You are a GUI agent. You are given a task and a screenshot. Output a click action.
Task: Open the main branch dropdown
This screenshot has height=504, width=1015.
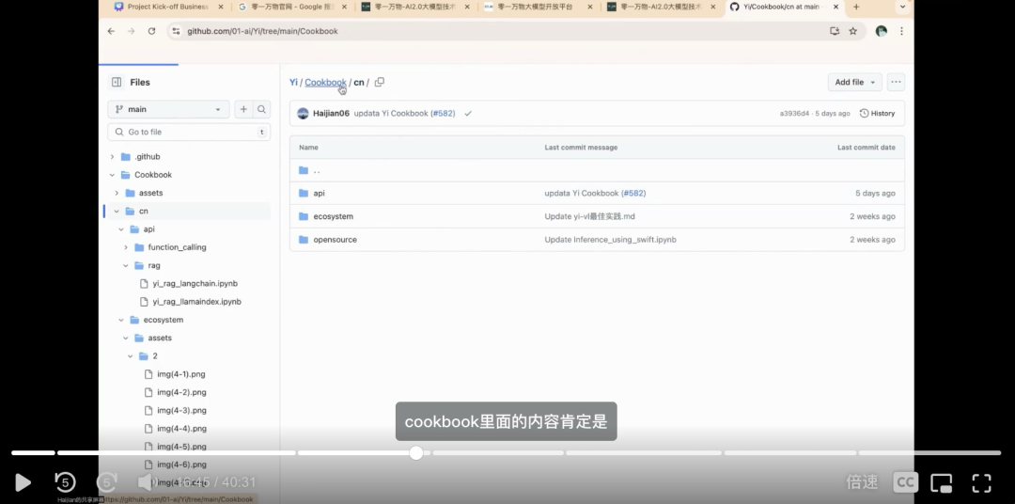(x=168, y=109)
